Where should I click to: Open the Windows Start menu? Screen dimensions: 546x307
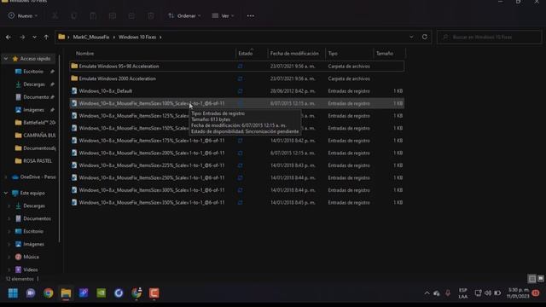13,293
